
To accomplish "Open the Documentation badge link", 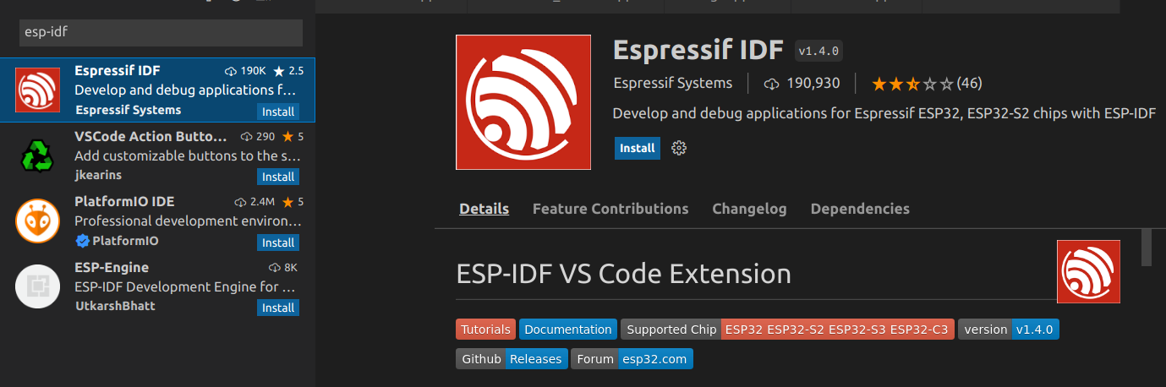I will coord(567,330).
